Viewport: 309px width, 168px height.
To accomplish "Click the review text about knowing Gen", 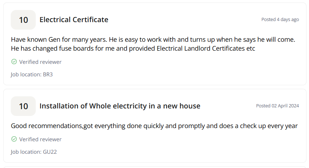I will pos(153,40).
